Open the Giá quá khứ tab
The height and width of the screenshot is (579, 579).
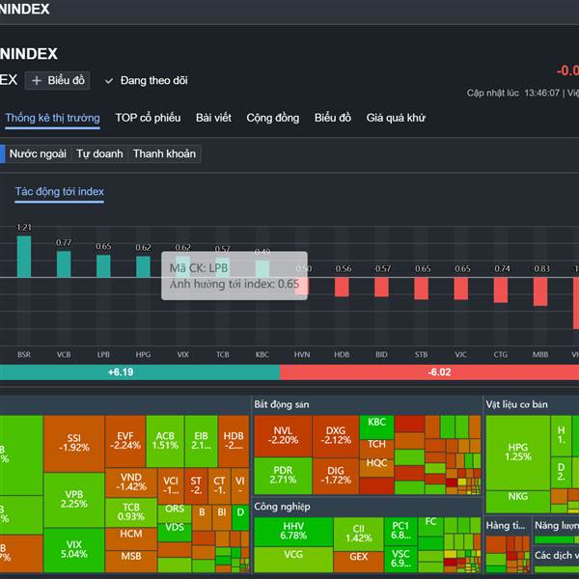pyautogui.click(x=396, y=118)
